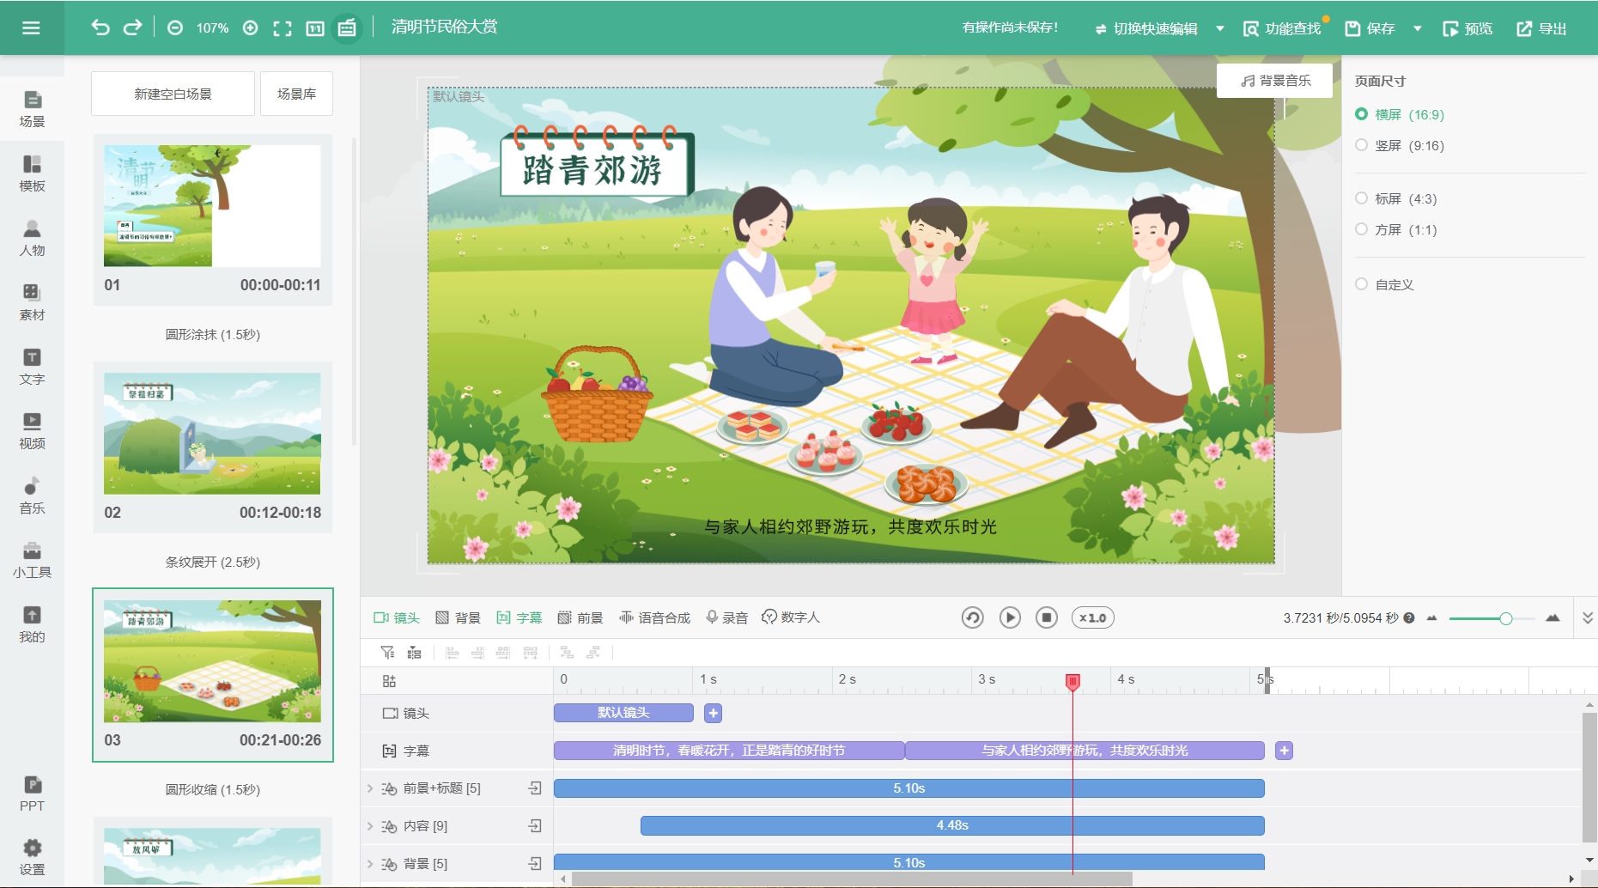Click the 5.10s bar on 前景+标题 track

(x=908, y=788)
